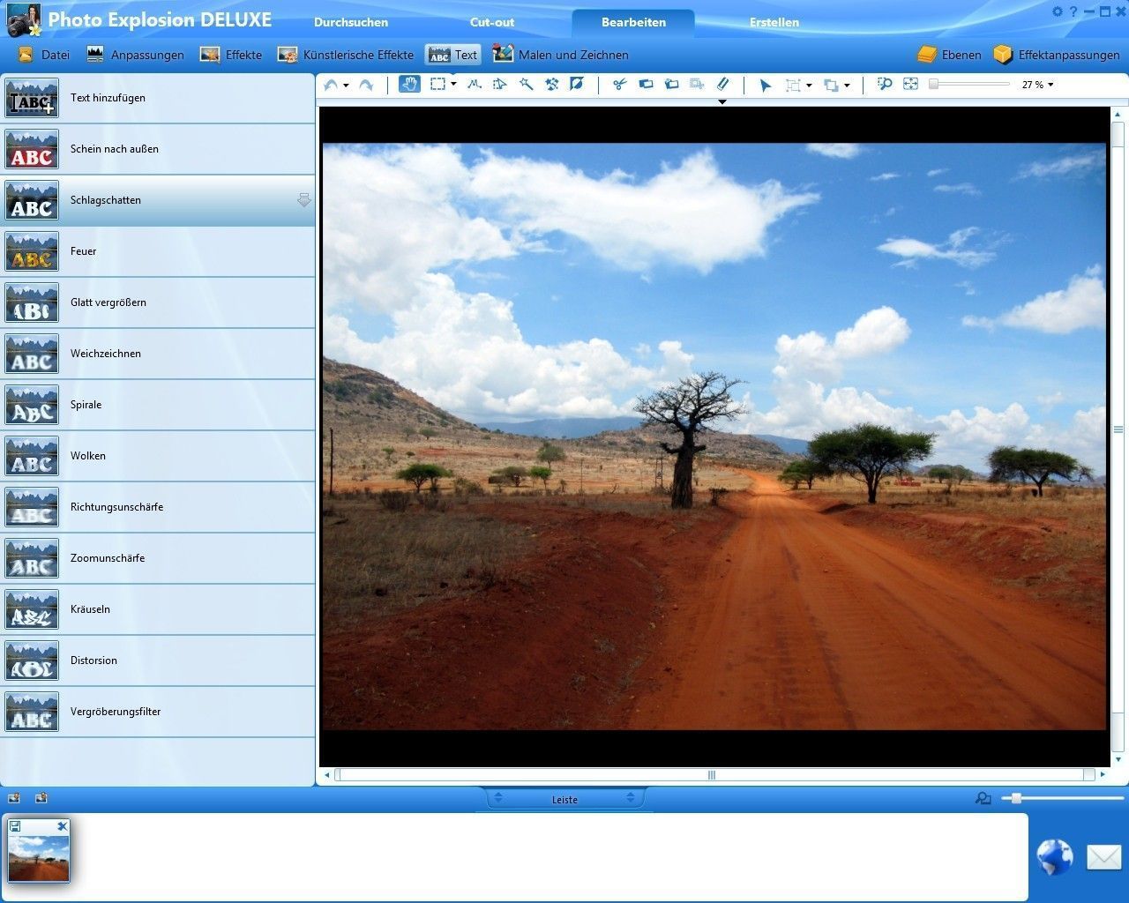This screenshot has height=903, width=1129.
Task: Click the globe web sharing icon
Action: tap(1054, 856)
